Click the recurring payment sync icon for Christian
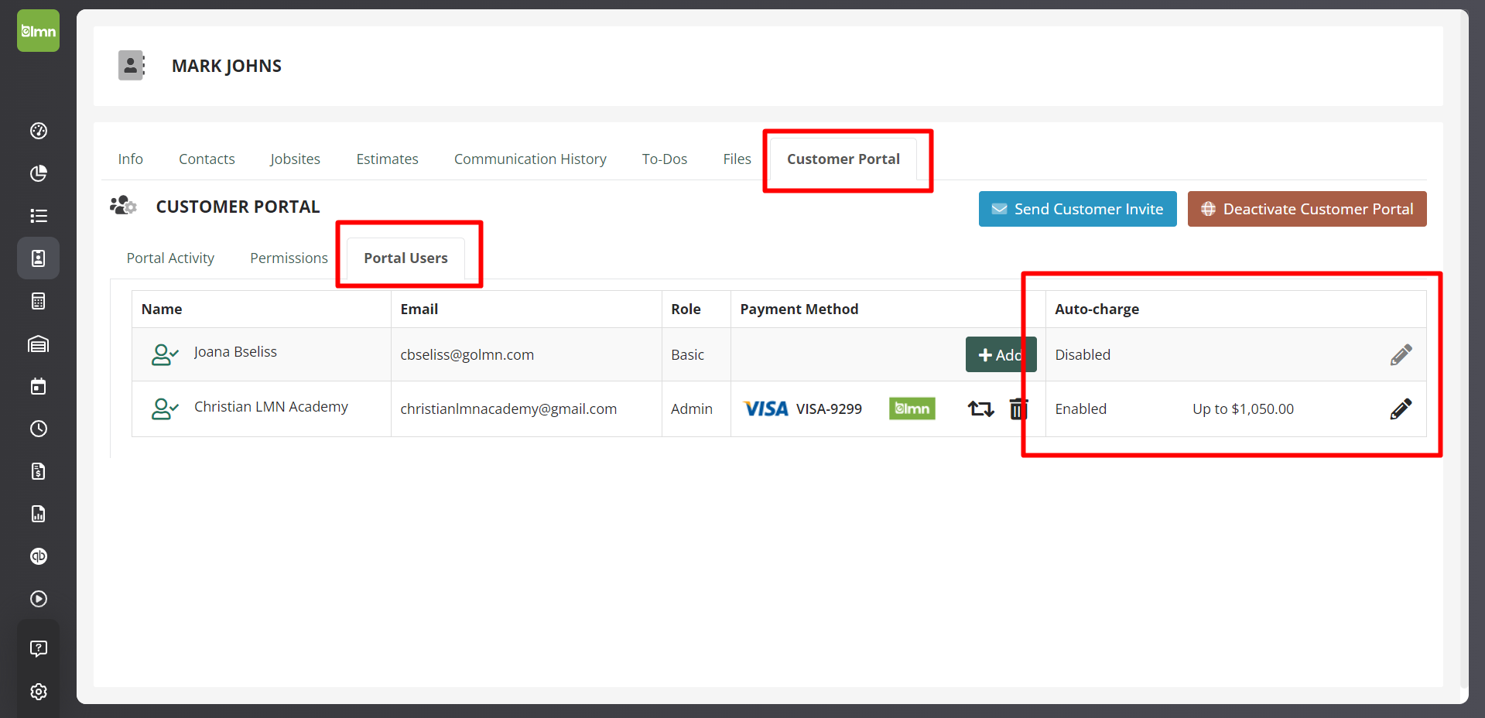Viewport: 1485px width, 718px height. pyautogui.click(x=980, y=409)
